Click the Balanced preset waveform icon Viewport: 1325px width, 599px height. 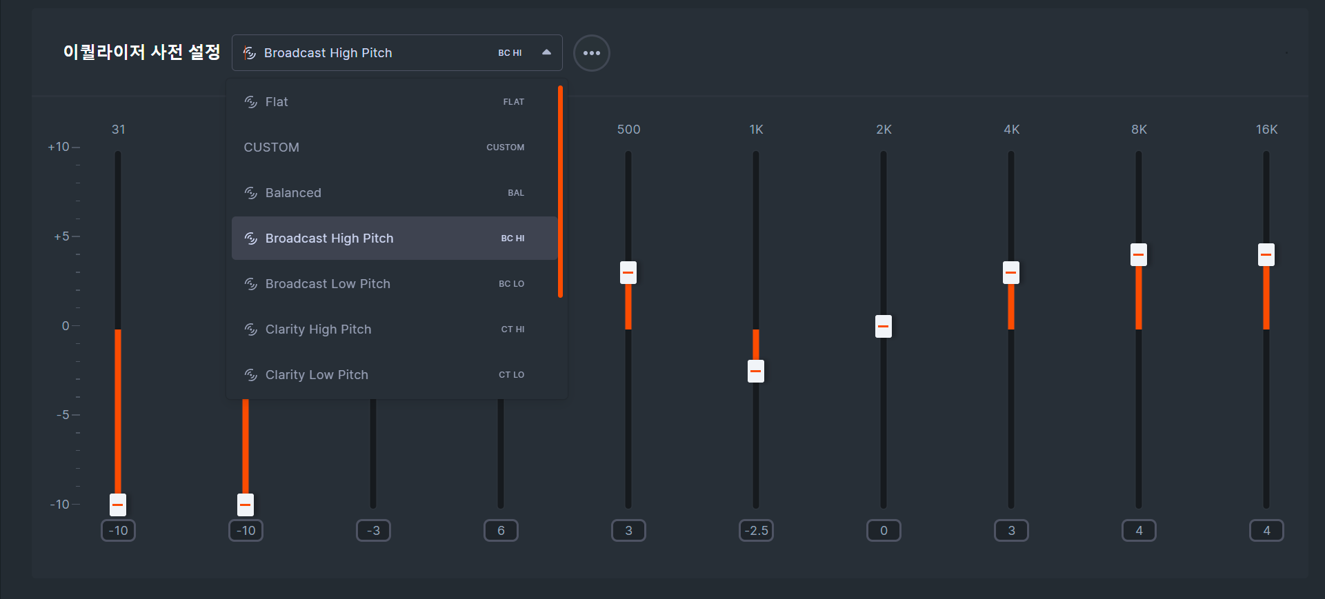pos(251,193)
